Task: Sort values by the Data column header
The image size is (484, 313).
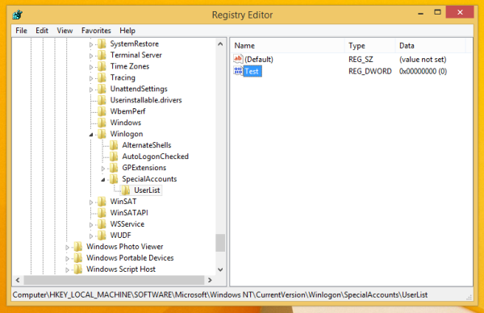Action: click(430, 46)
